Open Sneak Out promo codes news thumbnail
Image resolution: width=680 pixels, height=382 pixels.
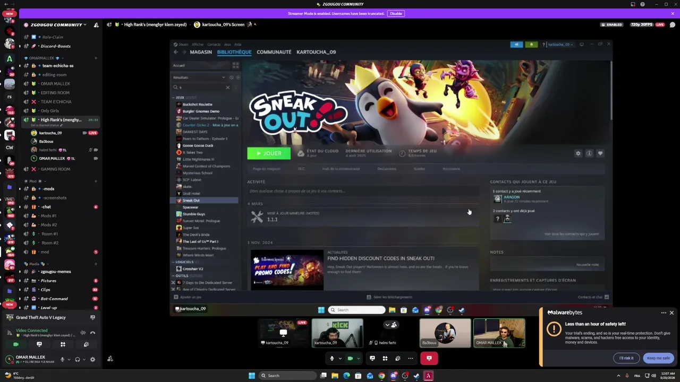point(287,270)
